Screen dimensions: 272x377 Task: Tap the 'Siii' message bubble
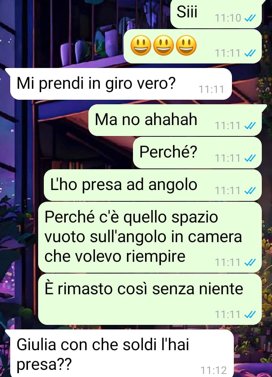[216, 14]
